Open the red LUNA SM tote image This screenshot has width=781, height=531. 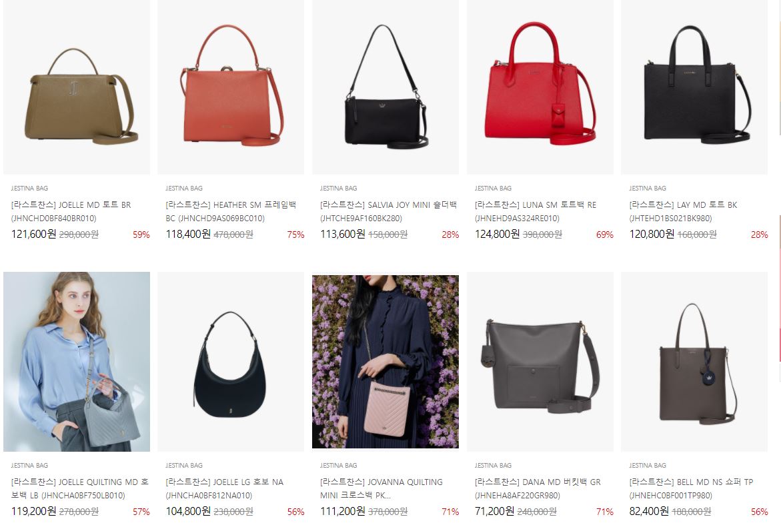click(540, 87)
